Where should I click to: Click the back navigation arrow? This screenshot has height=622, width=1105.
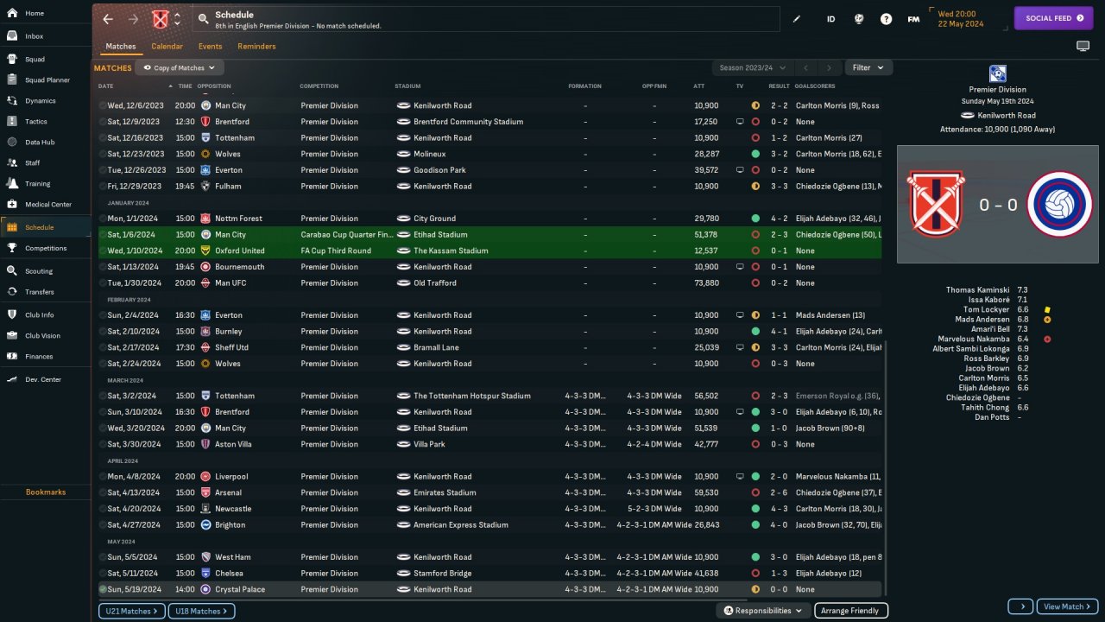(108, 19)
